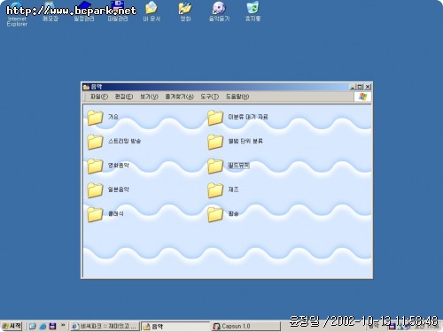
Task: Select the 영화음악 folder
Action: (108, 166)
